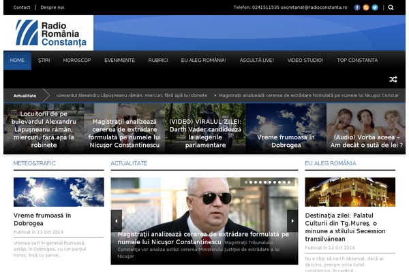
Task: Open the HOROSCOP menu item
Action: (x=77, y=61)
